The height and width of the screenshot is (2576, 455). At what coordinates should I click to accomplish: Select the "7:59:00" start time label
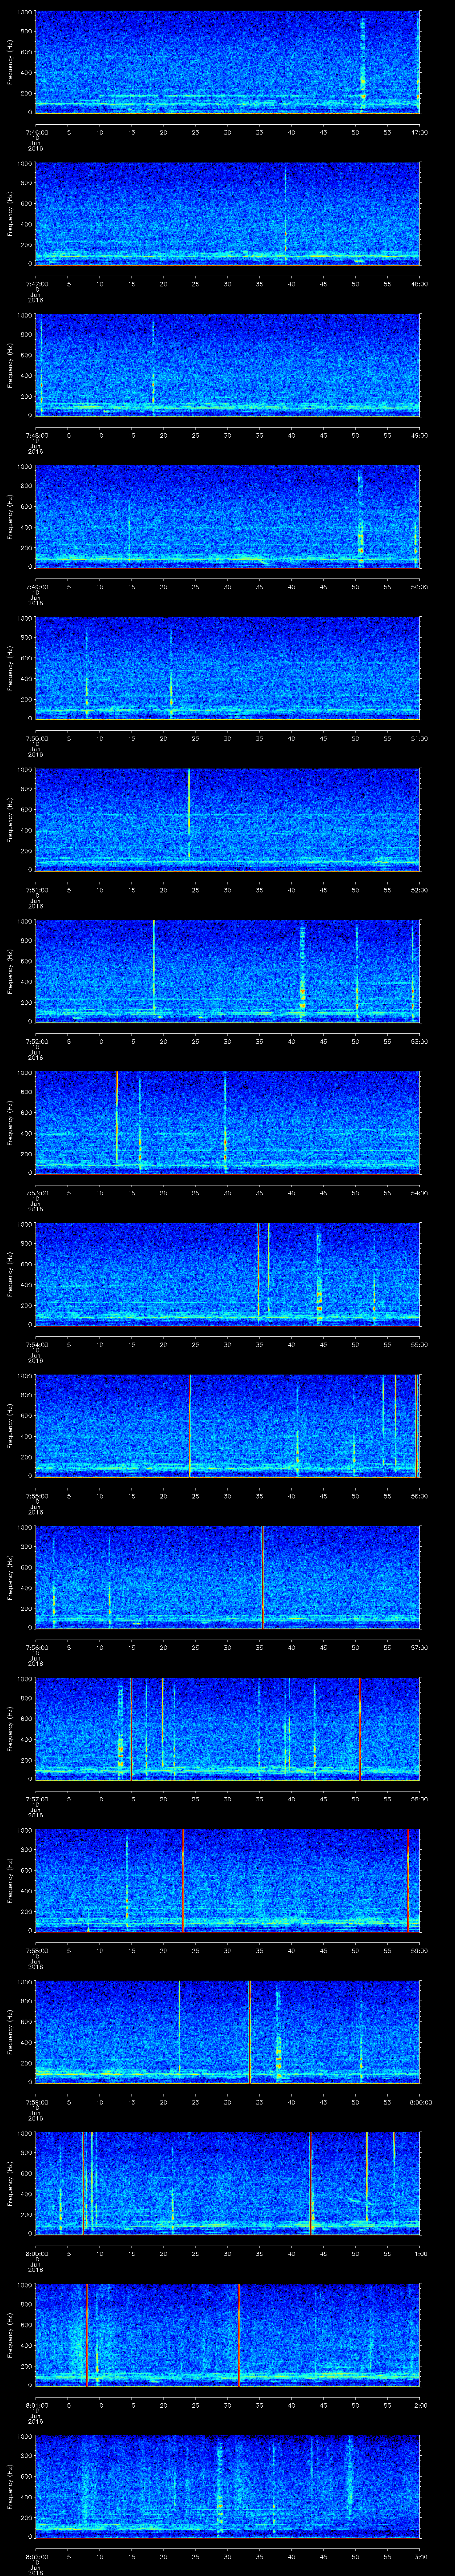[x=36, y=2102]
